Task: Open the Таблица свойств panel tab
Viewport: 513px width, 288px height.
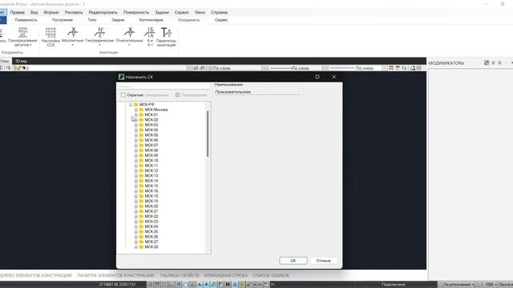Action: 180,275
